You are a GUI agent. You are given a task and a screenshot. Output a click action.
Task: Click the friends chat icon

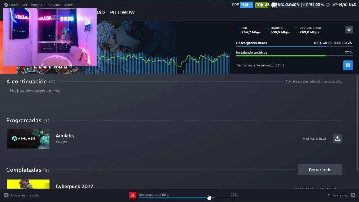(x=353, y=195)
